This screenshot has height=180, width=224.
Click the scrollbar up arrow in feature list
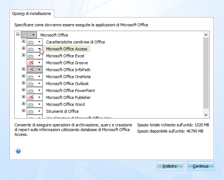coord(206,35)
